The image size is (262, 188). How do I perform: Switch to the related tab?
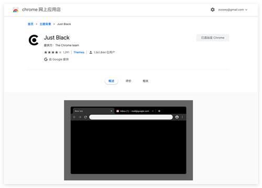click(x=145, y=81)
